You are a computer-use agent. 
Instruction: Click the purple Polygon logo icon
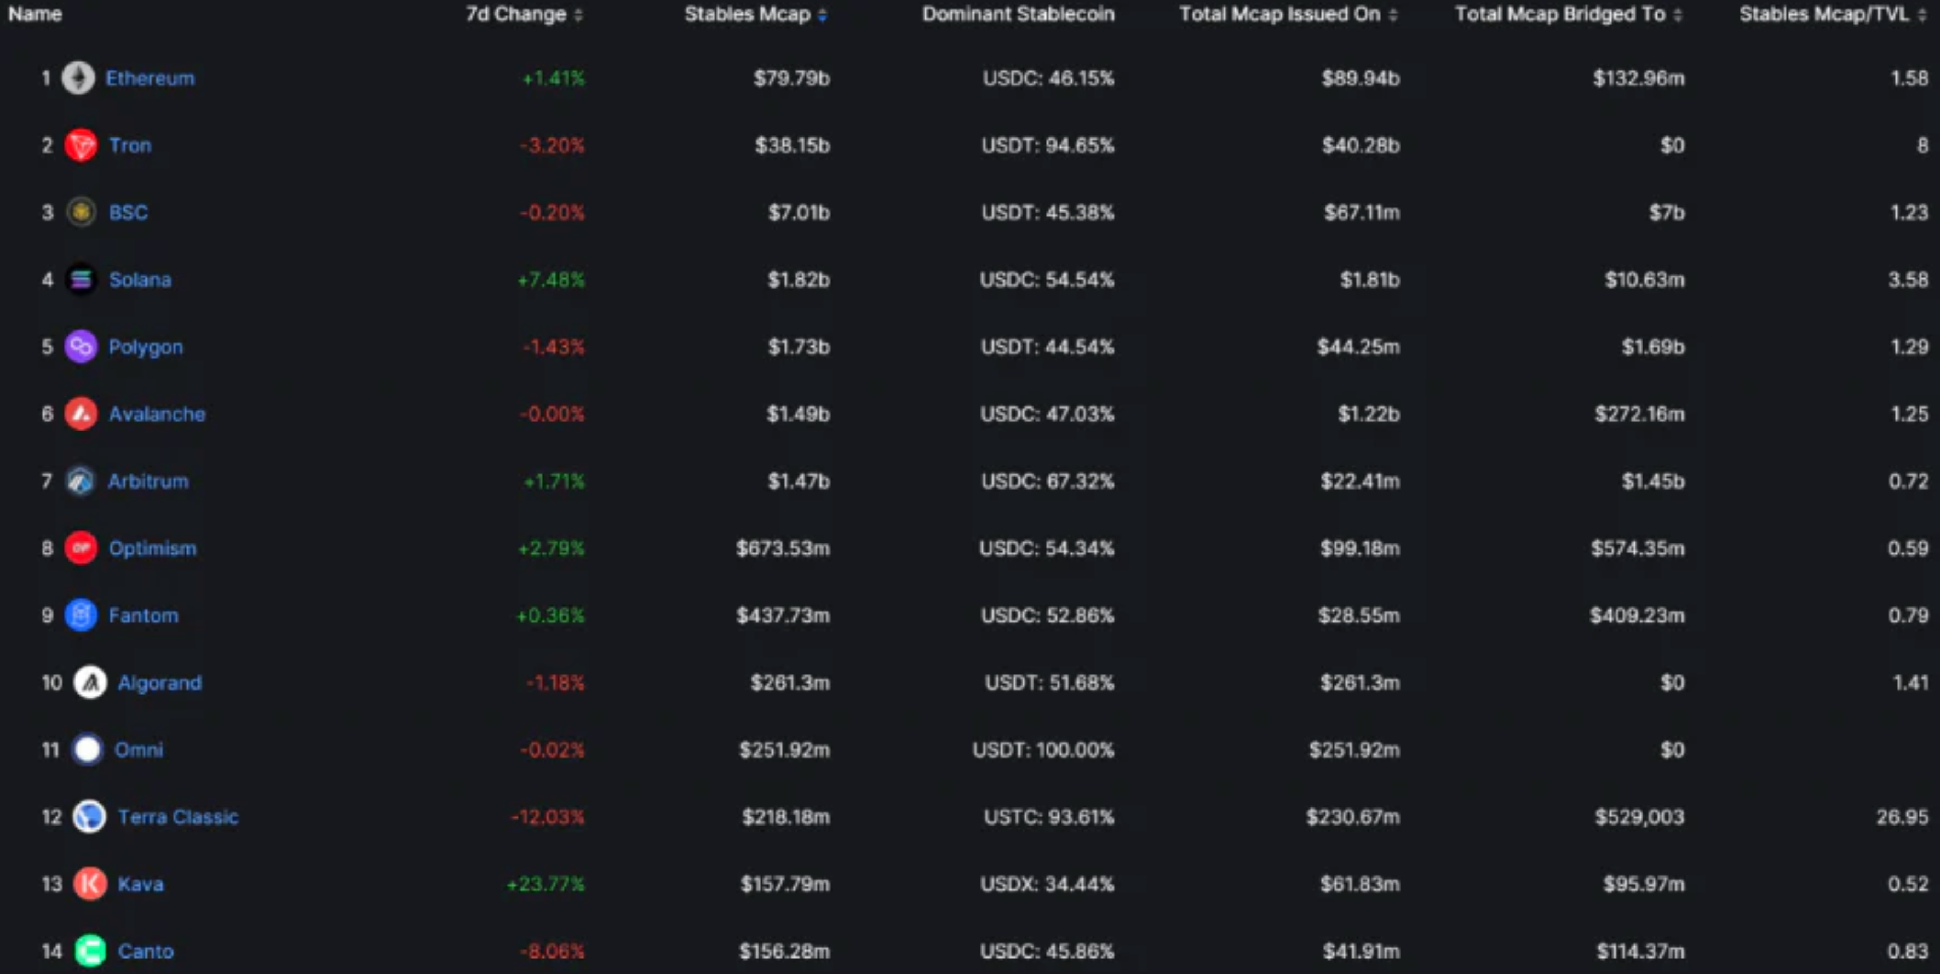[x=81, y=347]
